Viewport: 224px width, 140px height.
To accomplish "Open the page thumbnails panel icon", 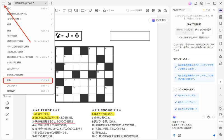I will coord(221,17).
